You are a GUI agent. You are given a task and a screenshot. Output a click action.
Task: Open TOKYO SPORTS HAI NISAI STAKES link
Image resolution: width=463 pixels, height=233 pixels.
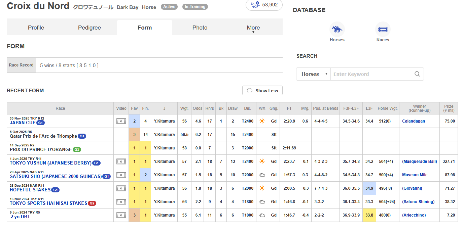click(x=48, y=203)
